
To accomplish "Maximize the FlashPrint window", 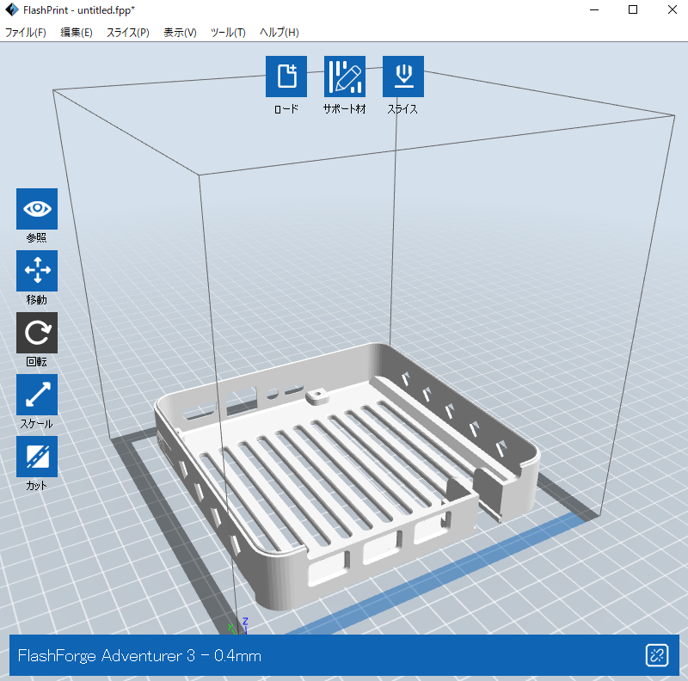I will [x=633, y=9].
